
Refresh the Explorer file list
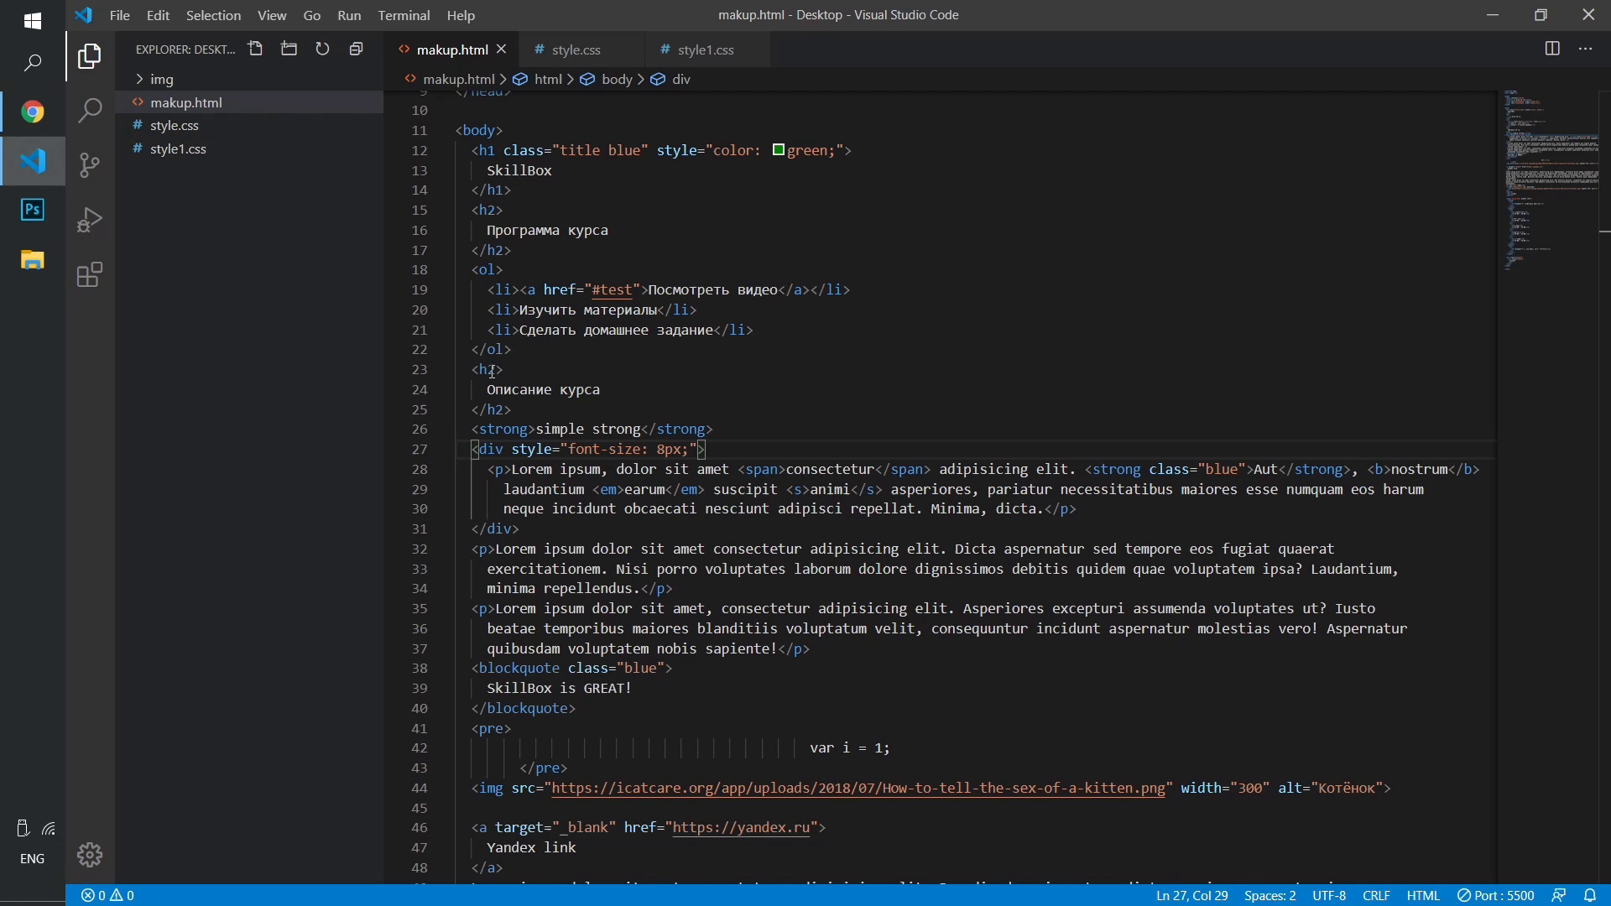point(323,49)
